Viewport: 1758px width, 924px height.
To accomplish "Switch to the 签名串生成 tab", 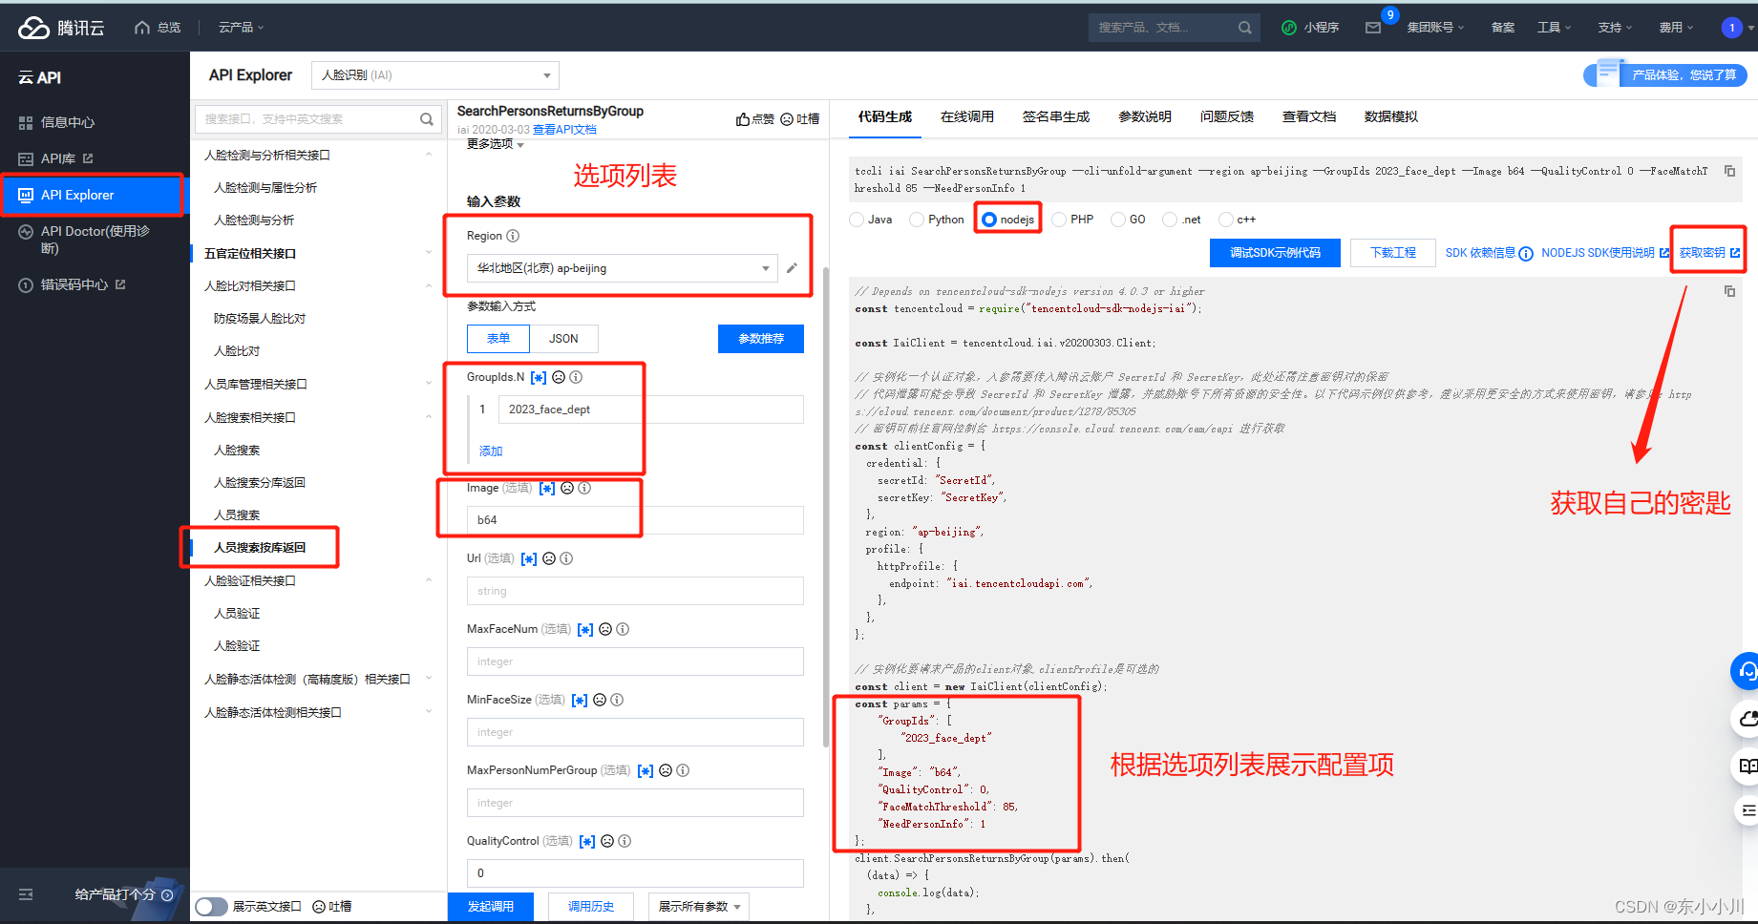I will (1055, 116).
